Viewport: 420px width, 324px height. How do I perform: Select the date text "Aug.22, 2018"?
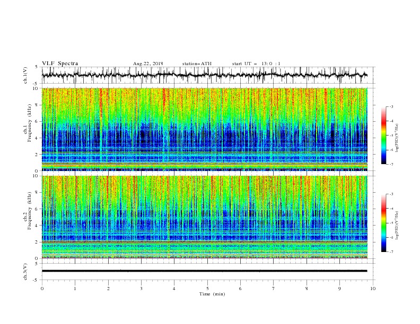(148, 64)
